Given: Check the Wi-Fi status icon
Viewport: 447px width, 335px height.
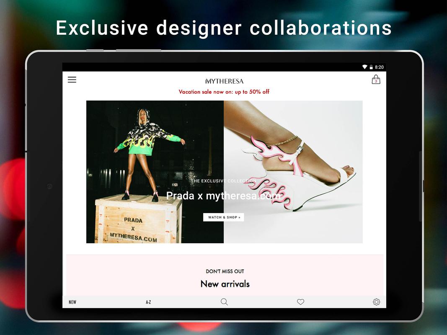Looking at the screenshot, I should click(x=364, y=67).
